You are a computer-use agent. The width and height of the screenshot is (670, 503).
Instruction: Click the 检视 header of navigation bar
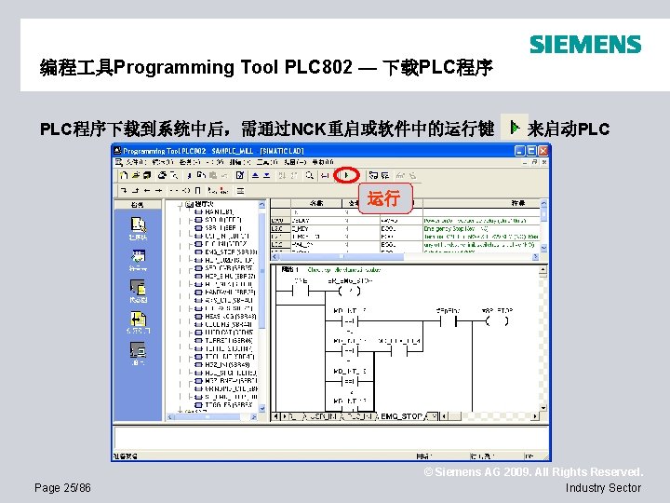138,205
